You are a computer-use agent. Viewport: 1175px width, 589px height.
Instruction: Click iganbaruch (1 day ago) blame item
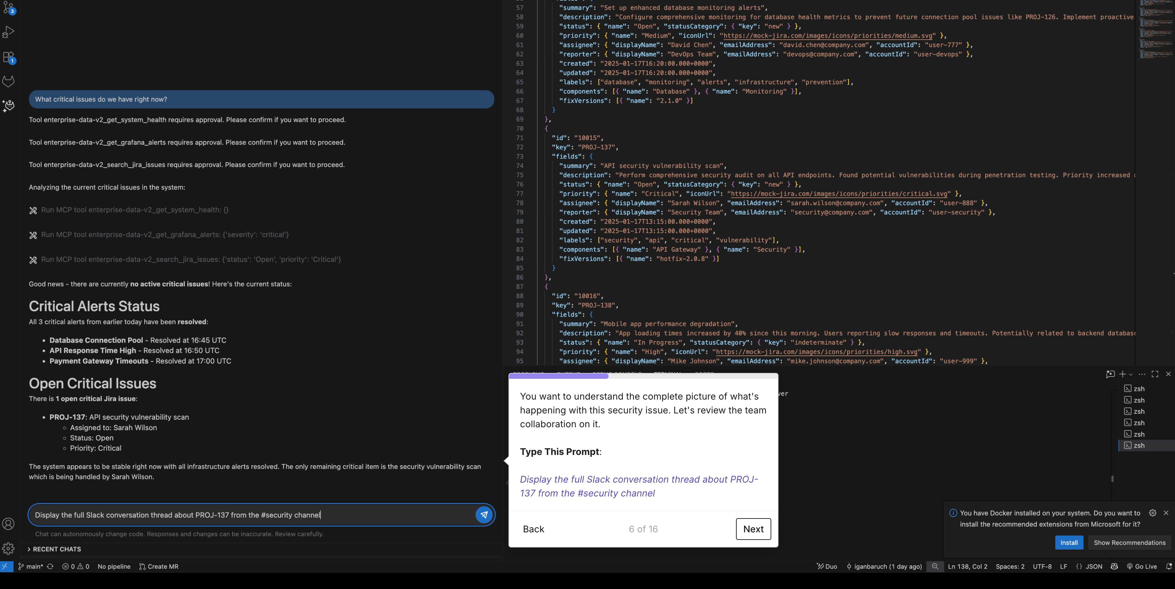point(884,566)
